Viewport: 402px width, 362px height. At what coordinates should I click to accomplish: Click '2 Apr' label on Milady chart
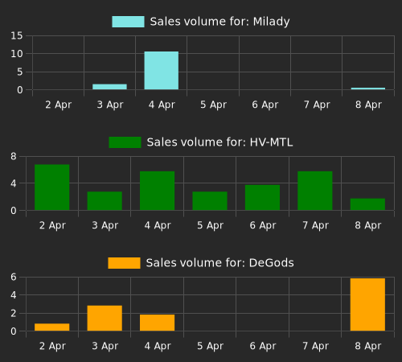tap(58, 105)
